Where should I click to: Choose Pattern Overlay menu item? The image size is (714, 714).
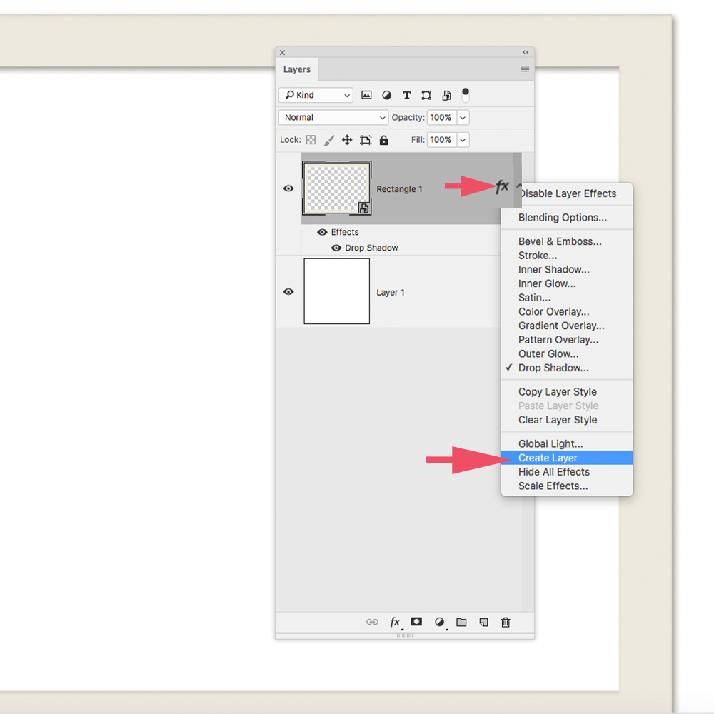pos(567,340)
